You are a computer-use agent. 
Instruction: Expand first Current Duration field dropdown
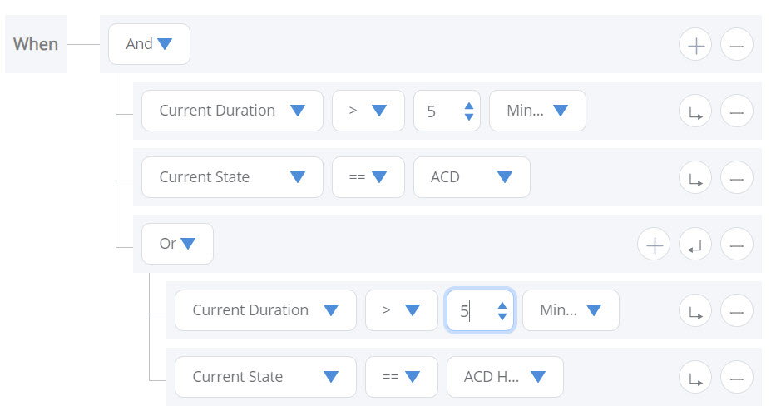(232, 111)
